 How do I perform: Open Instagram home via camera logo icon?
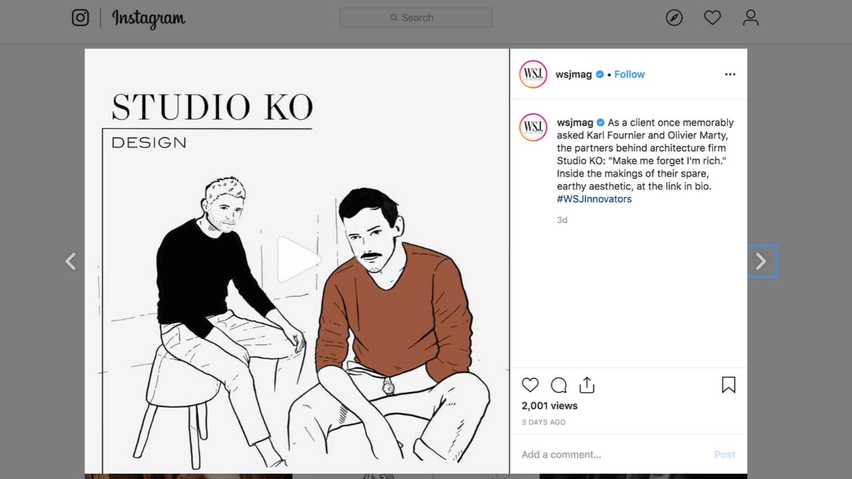81,18
